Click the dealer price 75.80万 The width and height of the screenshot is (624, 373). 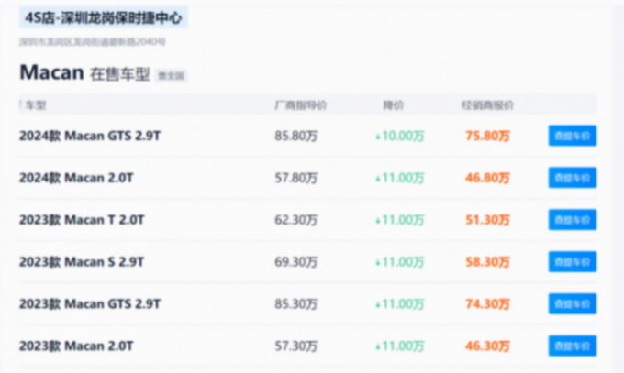coord(487,136)
